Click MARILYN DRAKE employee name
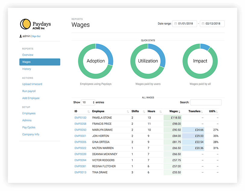Viewport: 245px width, 191px height. [102, 130]
